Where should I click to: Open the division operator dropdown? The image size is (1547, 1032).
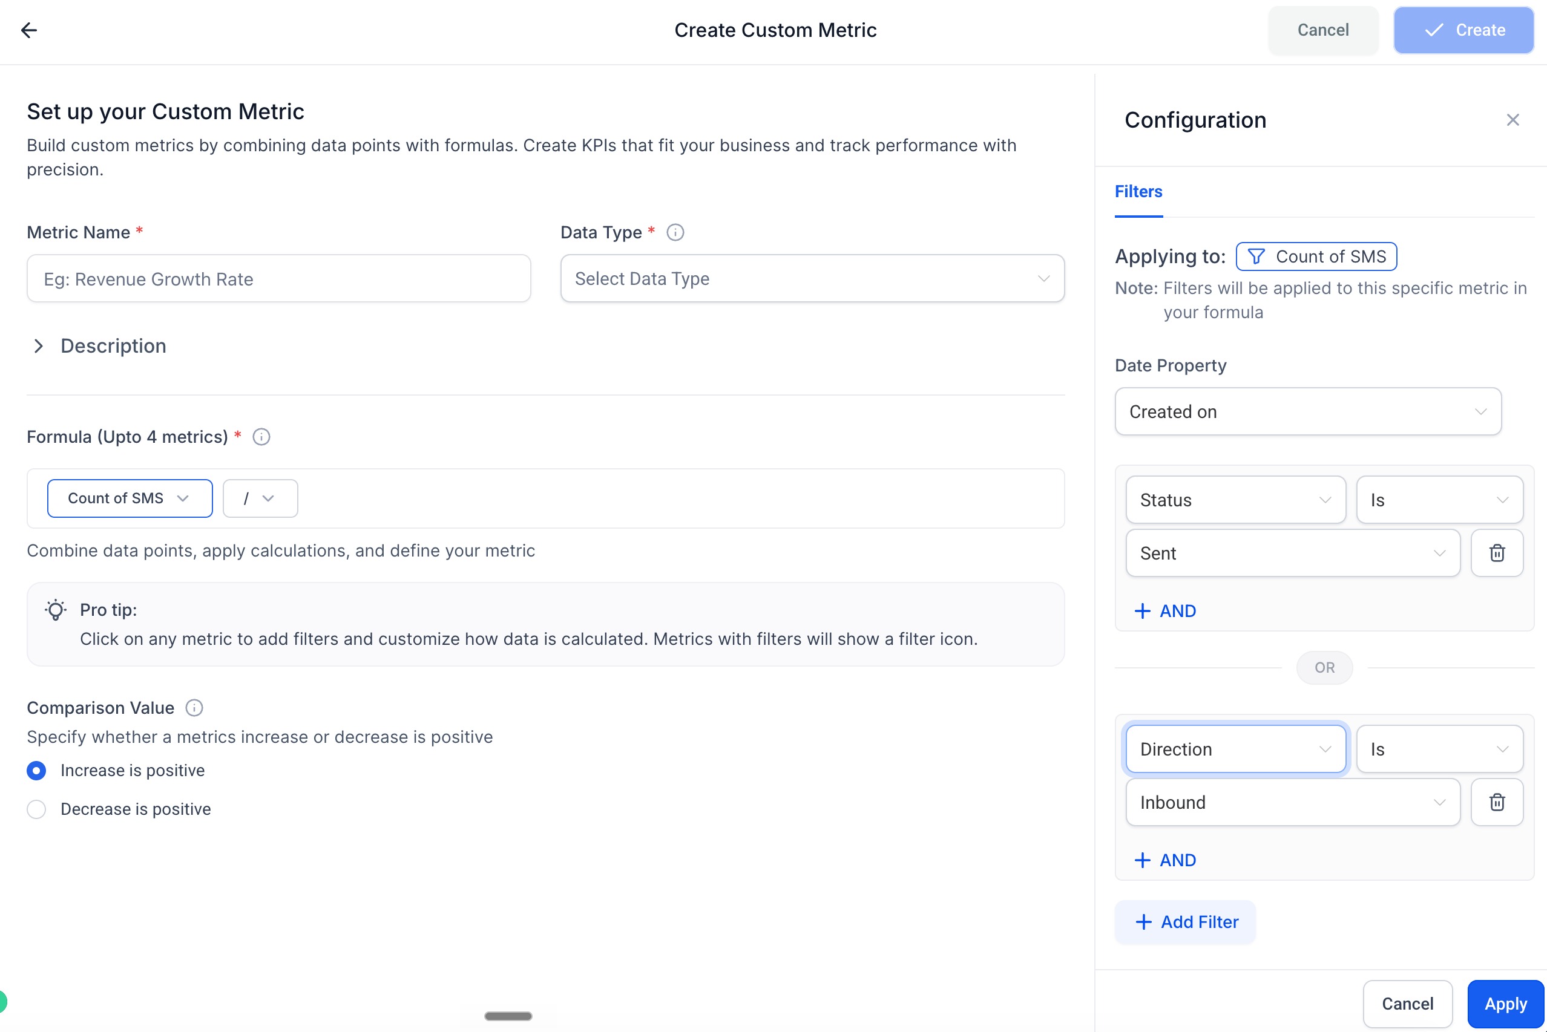click(260, 499)
